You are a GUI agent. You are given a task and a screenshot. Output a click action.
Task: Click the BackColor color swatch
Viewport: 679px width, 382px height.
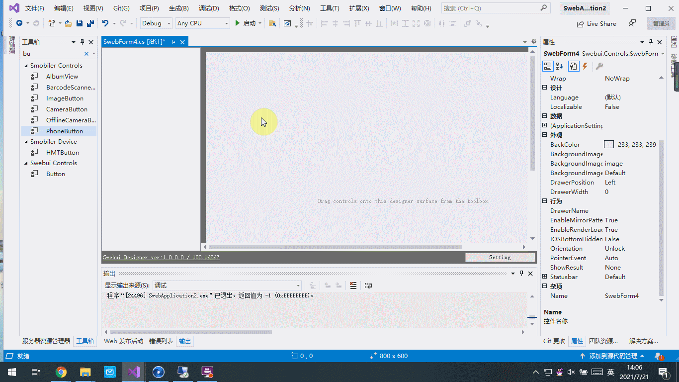(609, 145)
